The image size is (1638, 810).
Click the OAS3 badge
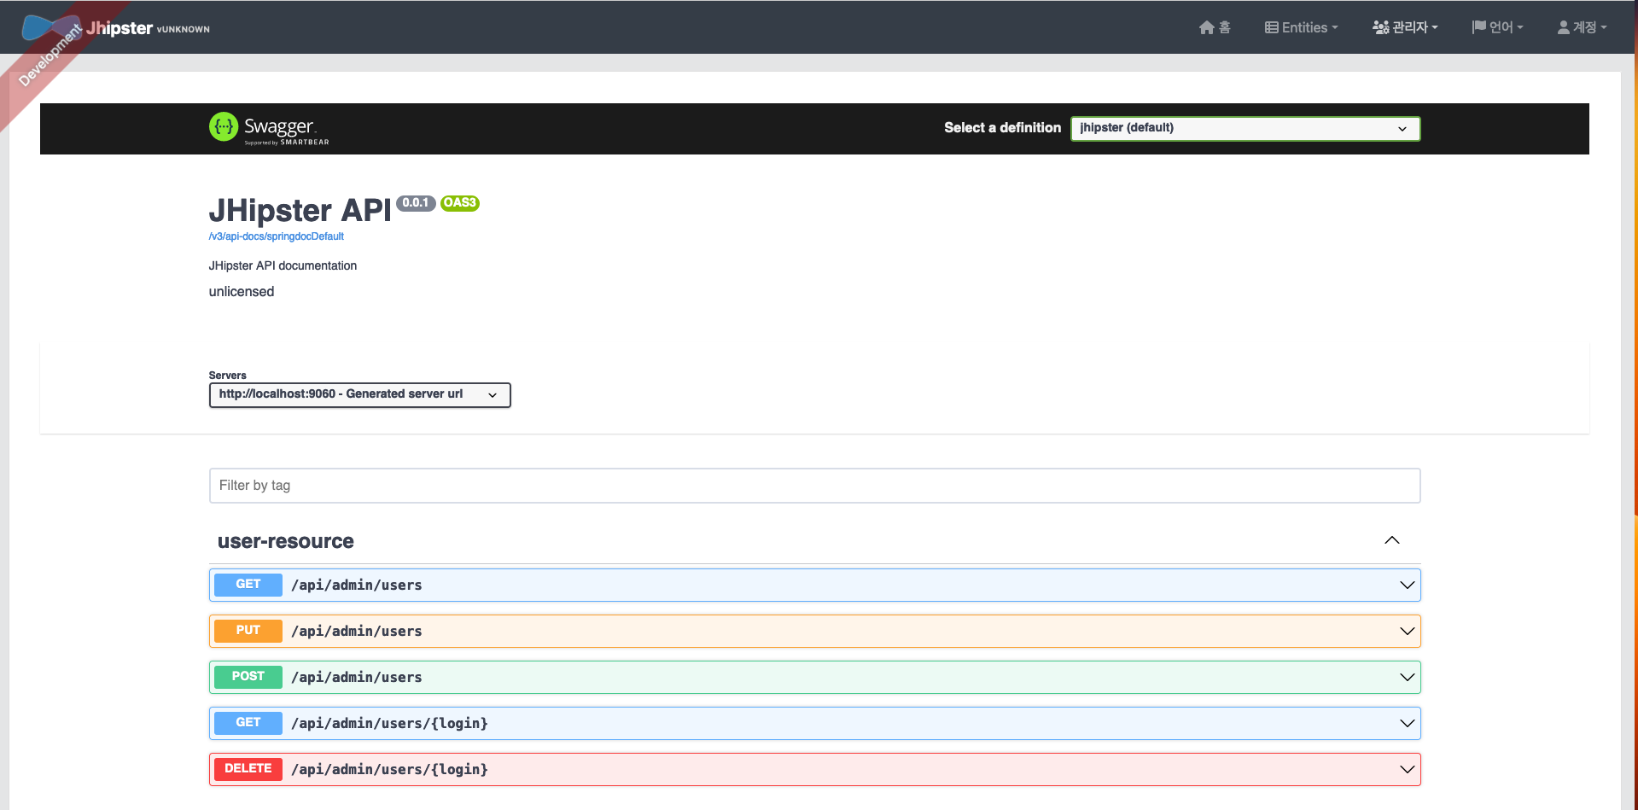(460, 203)
